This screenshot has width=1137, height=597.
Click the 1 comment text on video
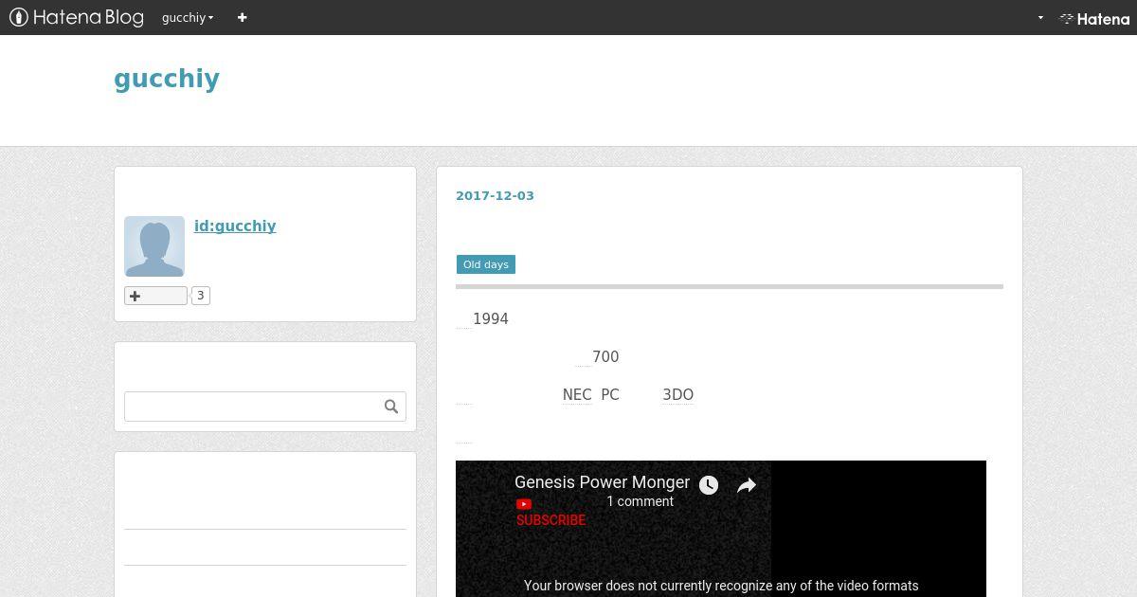[641, 501]
